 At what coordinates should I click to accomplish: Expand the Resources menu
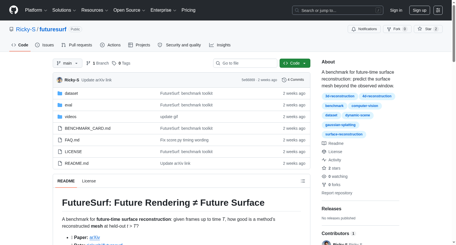(x=95, y=10)
